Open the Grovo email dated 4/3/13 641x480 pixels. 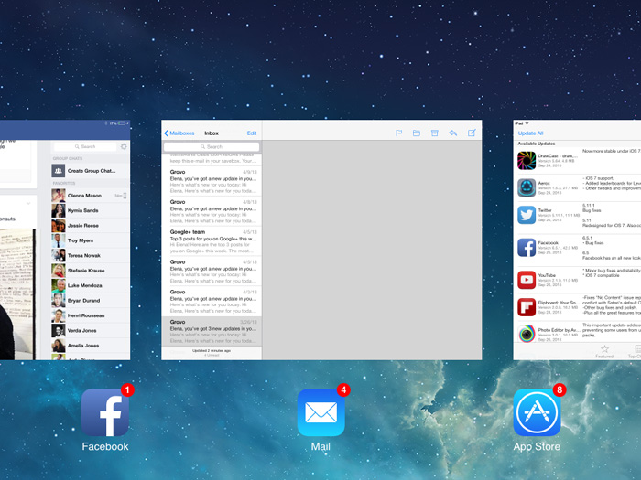(x=212, y=301)
